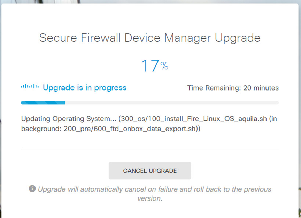This screenshot has width=301, height=218.
Task: Click the Cisco logo icon
Action: [x=30, y=86]
